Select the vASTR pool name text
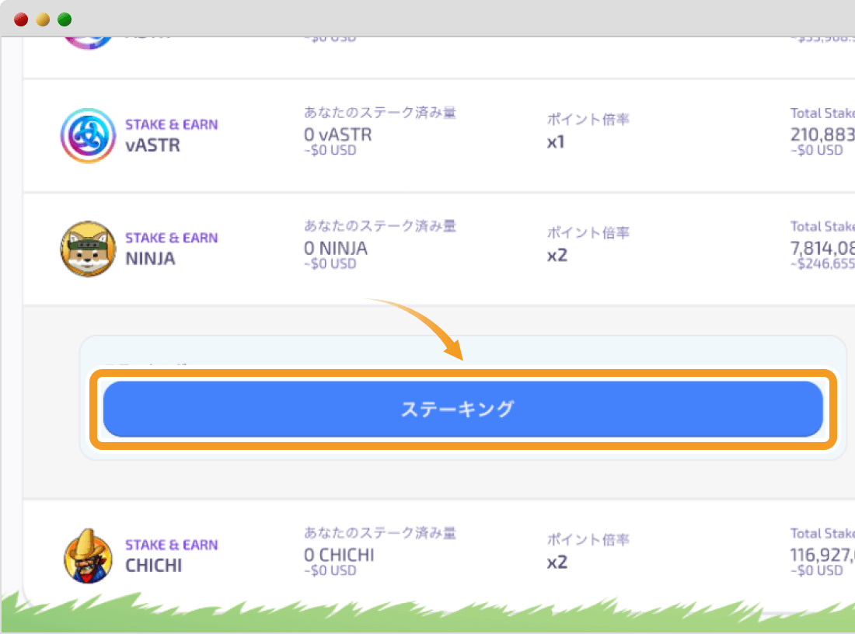855x634 pixels. tap(152, 145)
